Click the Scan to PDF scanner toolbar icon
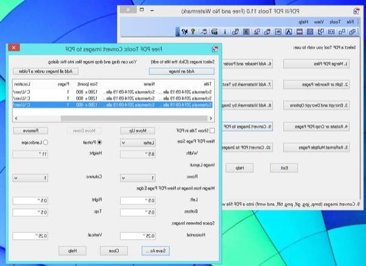Screen dimensions: 366x266 (214, 32)
